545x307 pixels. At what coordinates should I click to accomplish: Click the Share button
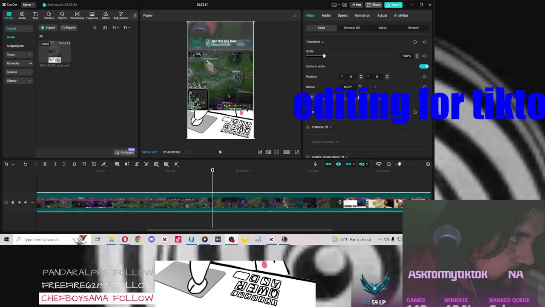374,5
